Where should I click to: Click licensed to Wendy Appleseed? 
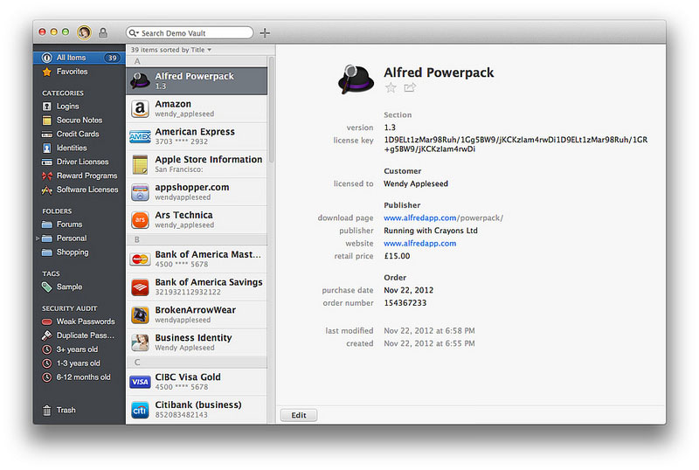(x=416, y=183)
